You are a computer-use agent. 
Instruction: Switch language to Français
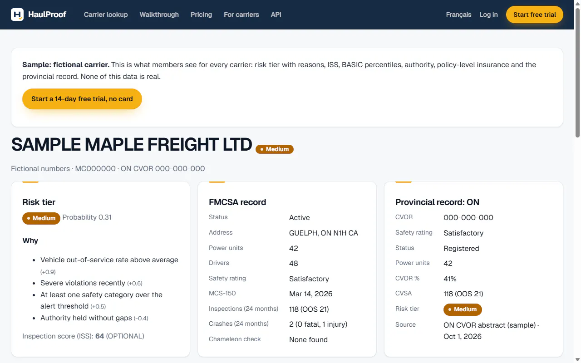[458, 15]
